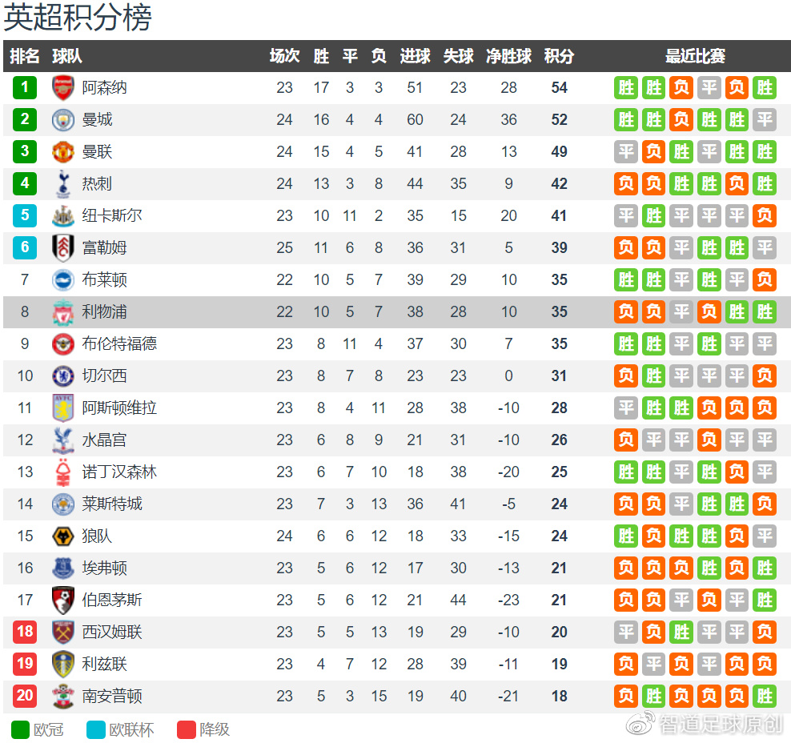Click the Liverpool club crest icon

click(63, 311)
